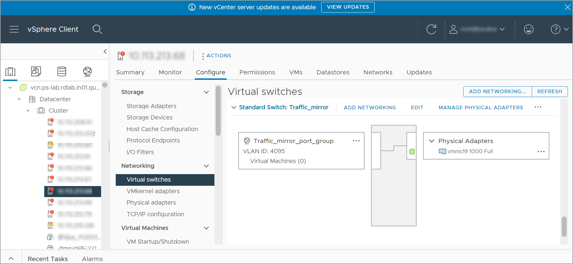Image resolution: width=573 pixels, height=264 pixels.
Task: Collapse the Virtual Machines section
Action: click(206, 228)
